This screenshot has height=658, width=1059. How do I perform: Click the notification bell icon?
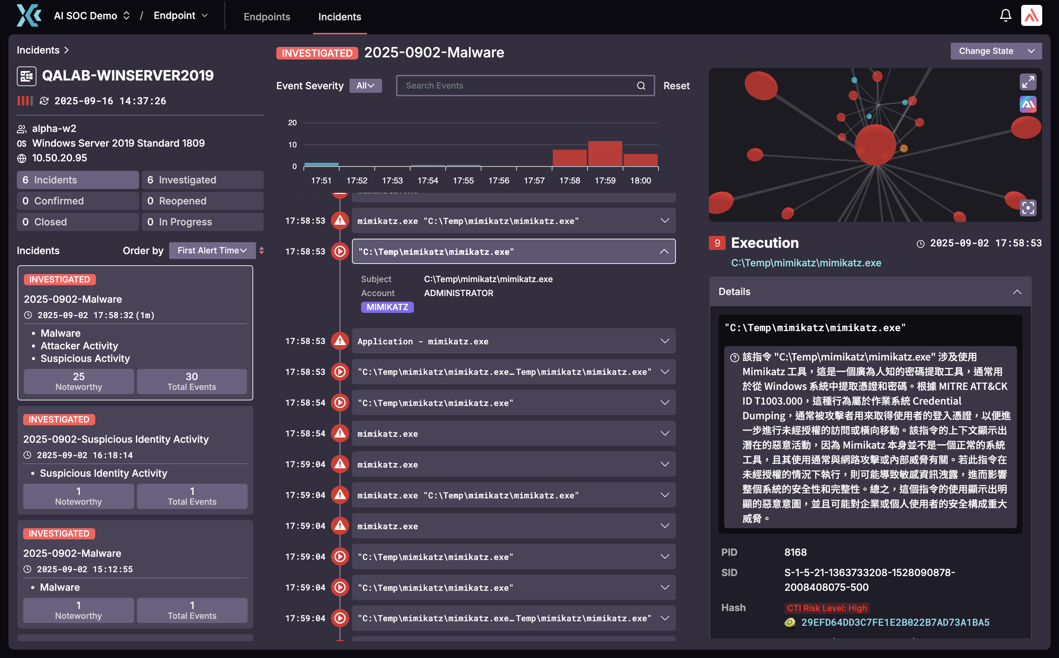point(1005,16)
